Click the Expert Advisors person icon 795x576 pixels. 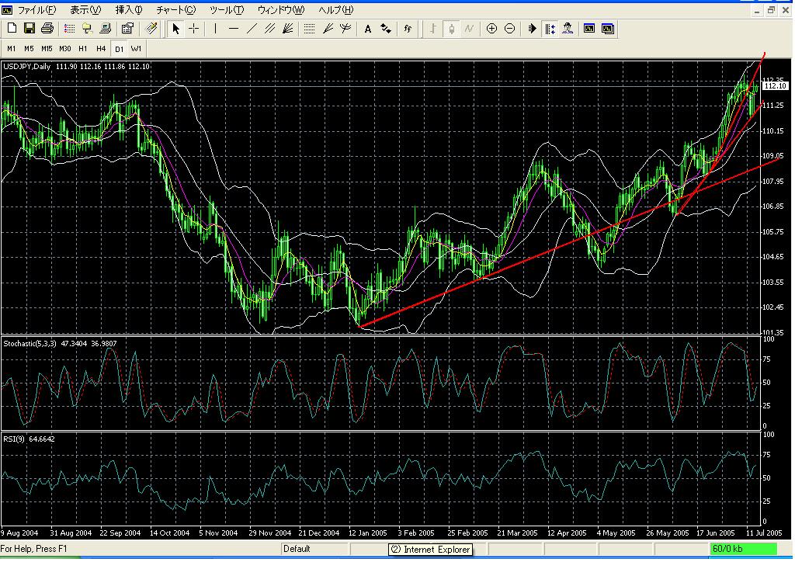[568, 29]
